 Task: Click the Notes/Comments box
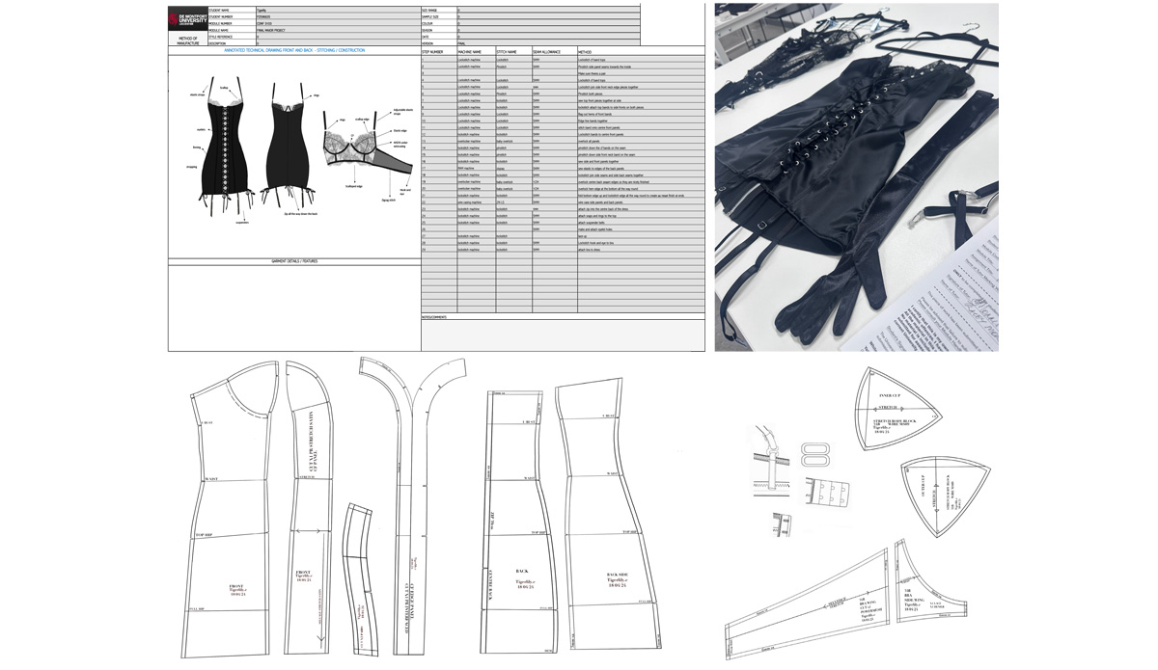point(563,334)
